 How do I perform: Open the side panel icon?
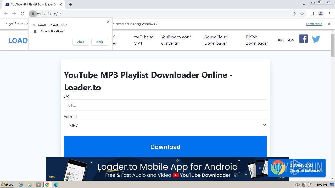(x=312, y=14)
